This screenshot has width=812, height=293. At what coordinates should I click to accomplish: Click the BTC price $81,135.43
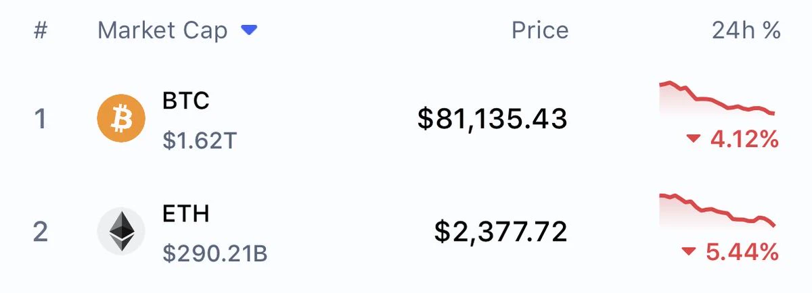click(x=493, y=119)
